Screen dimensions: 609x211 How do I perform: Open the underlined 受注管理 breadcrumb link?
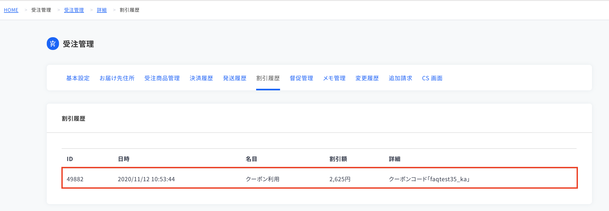[x=74, y=10]
